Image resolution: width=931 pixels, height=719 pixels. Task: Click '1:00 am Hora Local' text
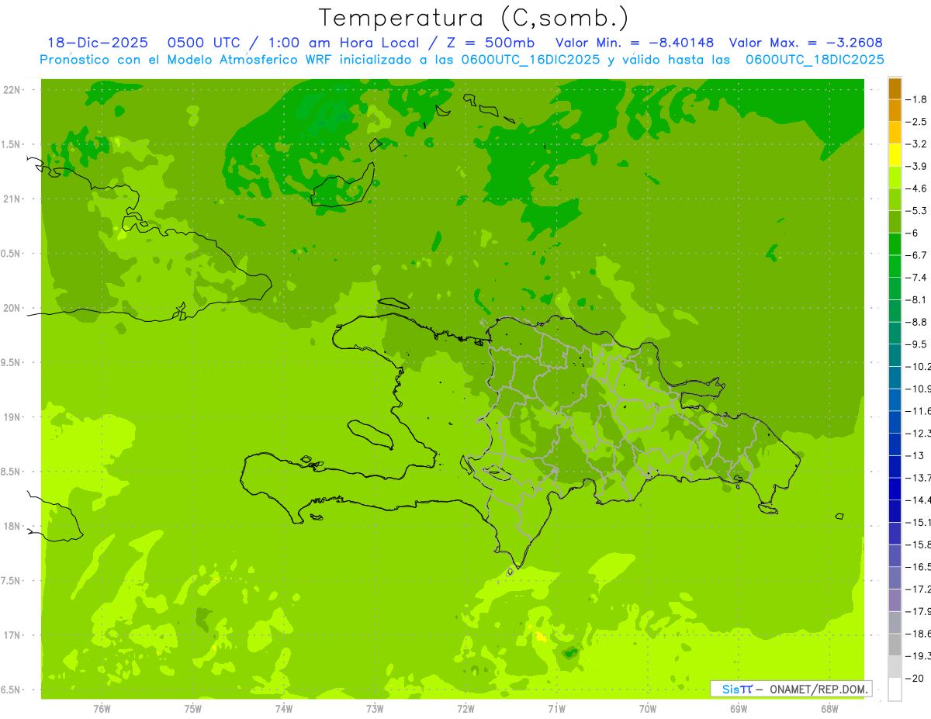point(342,43)
